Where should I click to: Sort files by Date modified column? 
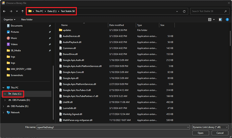(x=117, y=25)
